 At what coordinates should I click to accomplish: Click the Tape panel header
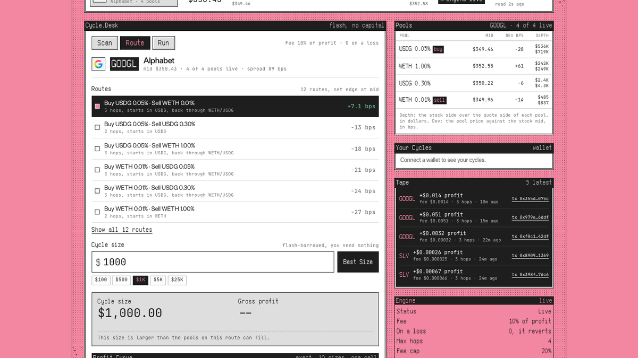(474, 182)
